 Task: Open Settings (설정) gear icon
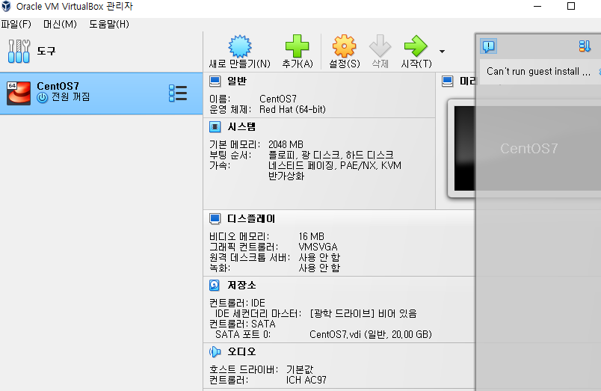(344, 46)
